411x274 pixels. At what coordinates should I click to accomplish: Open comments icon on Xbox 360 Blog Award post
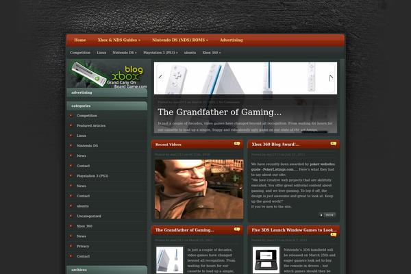(x=334, y=143)
